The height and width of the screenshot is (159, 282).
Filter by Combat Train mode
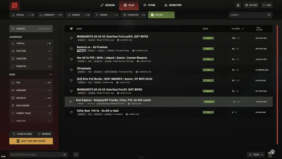[x=31, y=113]
